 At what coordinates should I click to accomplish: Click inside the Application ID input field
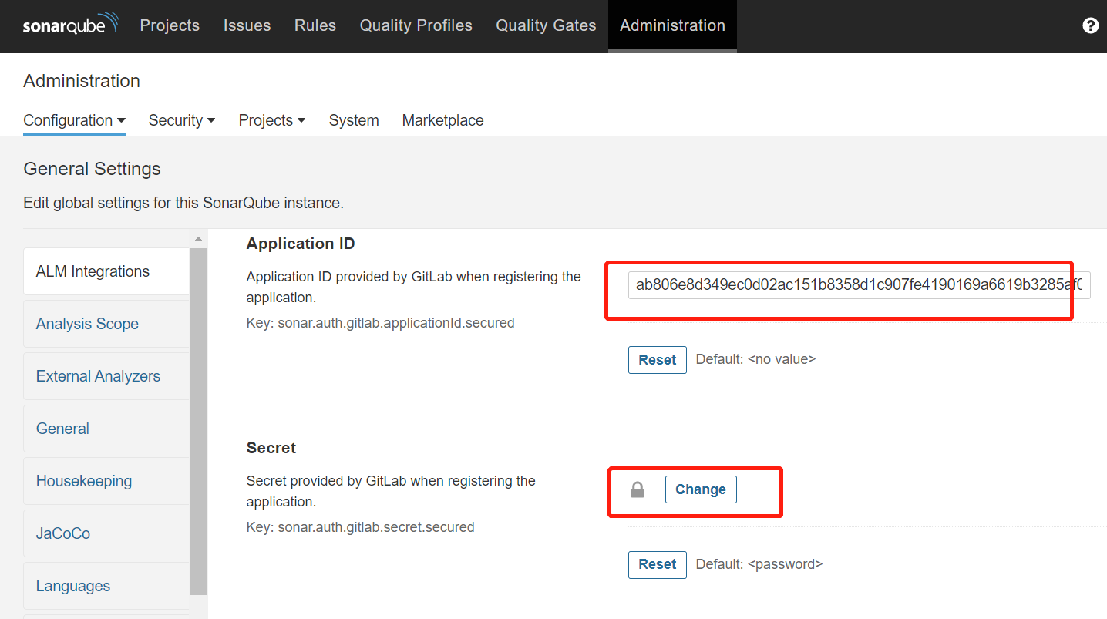(x=848, y=284)
